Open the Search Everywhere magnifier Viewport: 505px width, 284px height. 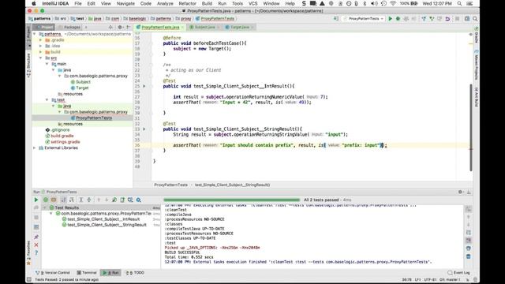475,19
